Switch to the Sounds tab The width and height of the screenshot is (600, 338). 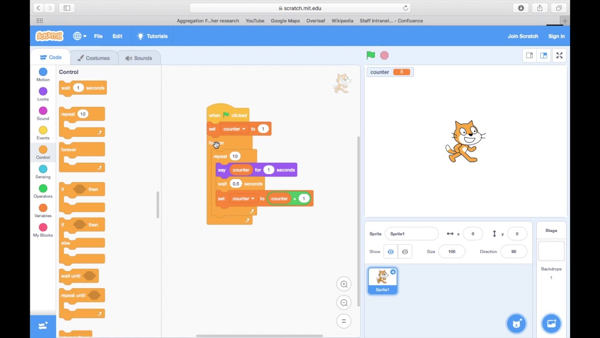(x=138, y=58)
